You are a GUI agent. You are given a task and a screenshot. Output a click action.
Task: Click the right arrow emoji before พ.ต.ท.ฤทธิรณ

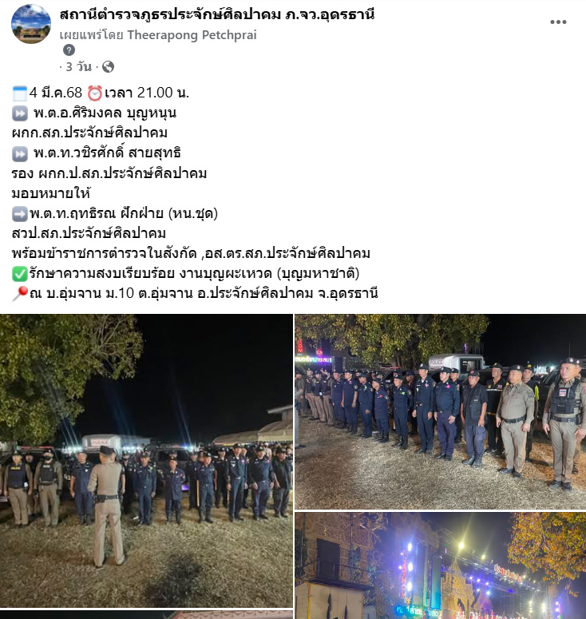click(20, 214)
